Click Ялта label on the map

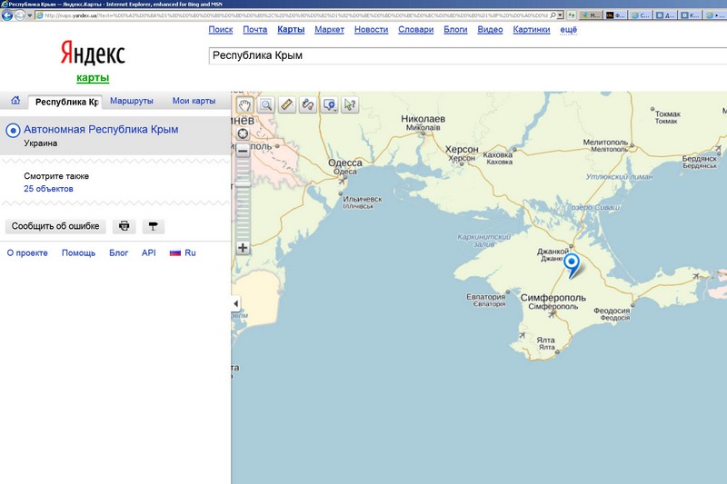(x=546, y=340)
